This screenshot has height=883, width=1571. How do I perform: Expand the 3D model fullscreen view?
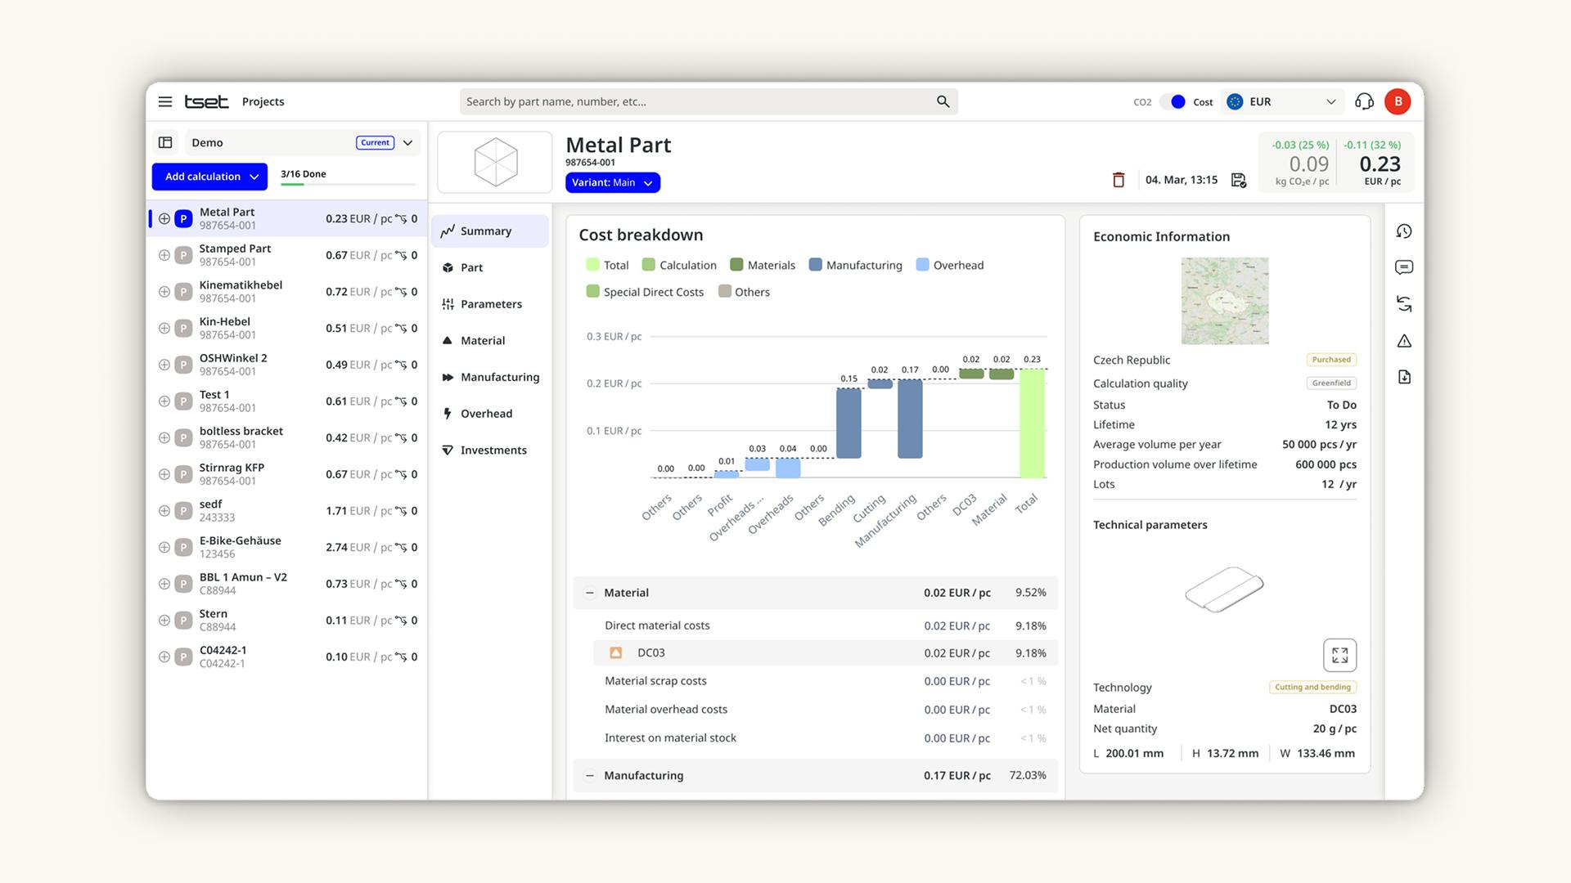pyautogui.click(x=1339, y=655)
